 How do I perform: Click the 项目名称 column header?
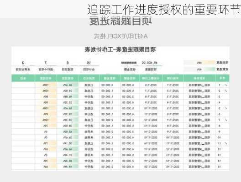(199, 78)
